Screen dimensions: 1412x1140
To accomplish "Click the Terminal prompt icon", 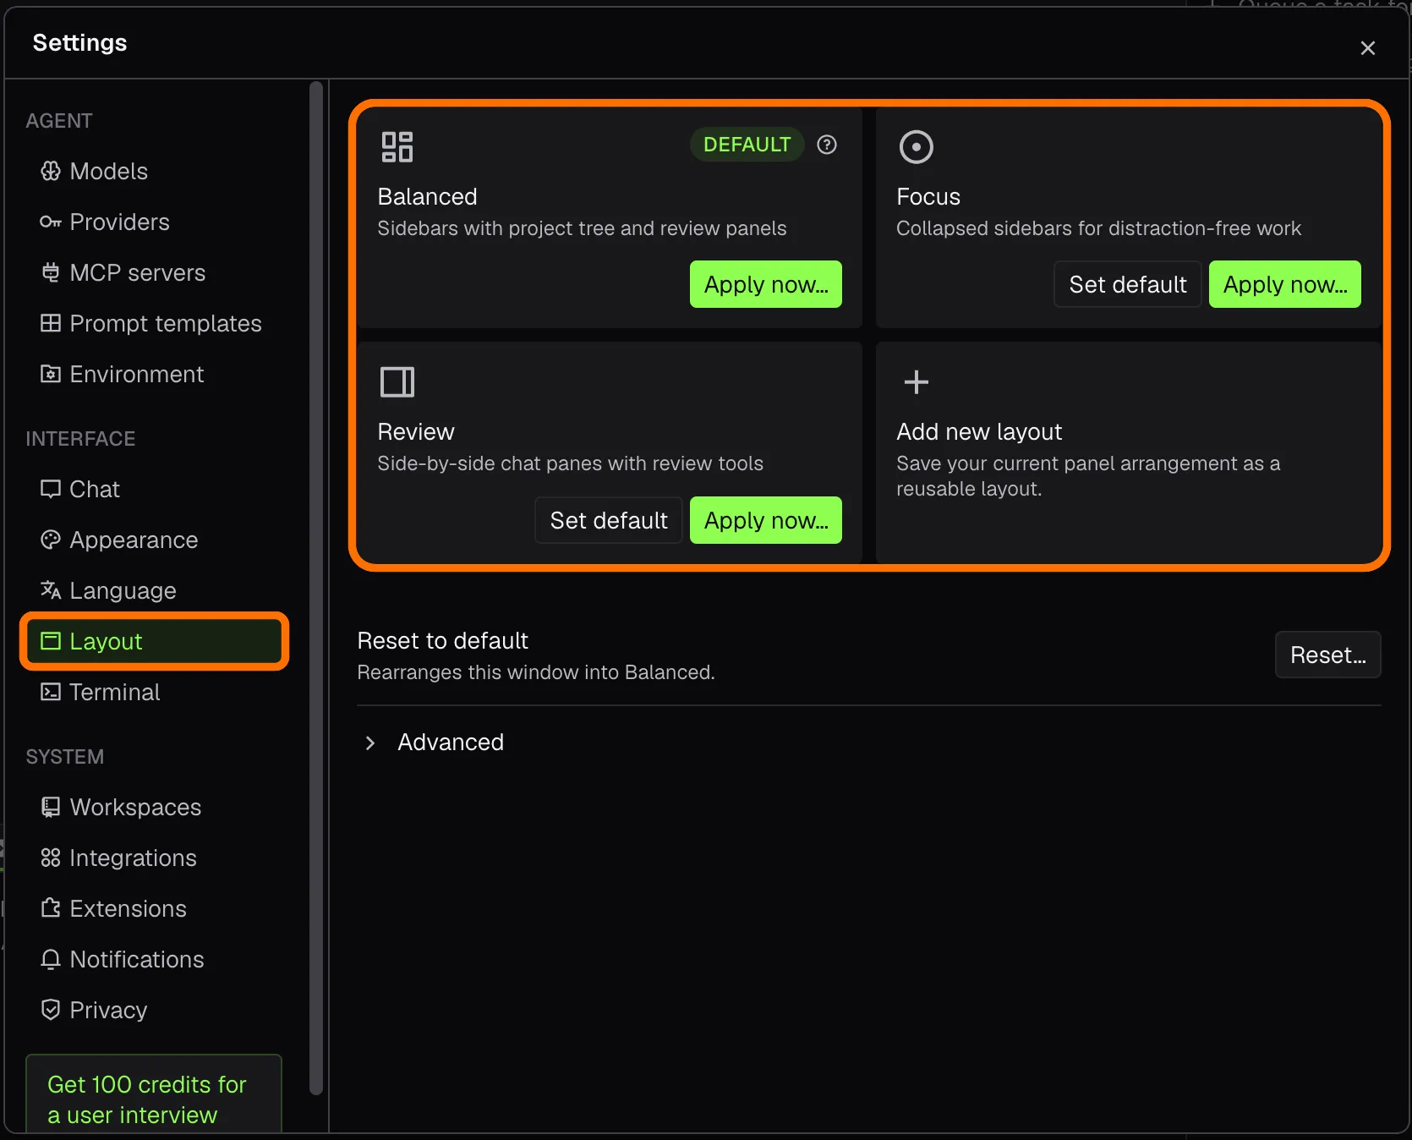I will pos(51,692).
